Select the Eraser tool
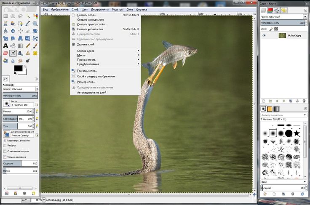The width and height of the screenshot is (310, 205). click(x=5, y=53)
